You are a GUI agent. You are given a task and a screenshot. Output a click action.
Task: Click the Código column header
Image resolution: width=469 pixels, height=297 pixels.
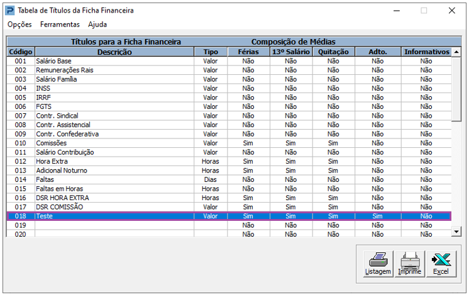click(x=21, y=52)
